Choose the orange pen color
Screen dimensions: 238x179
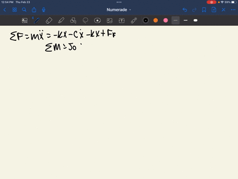pos(156,20)
